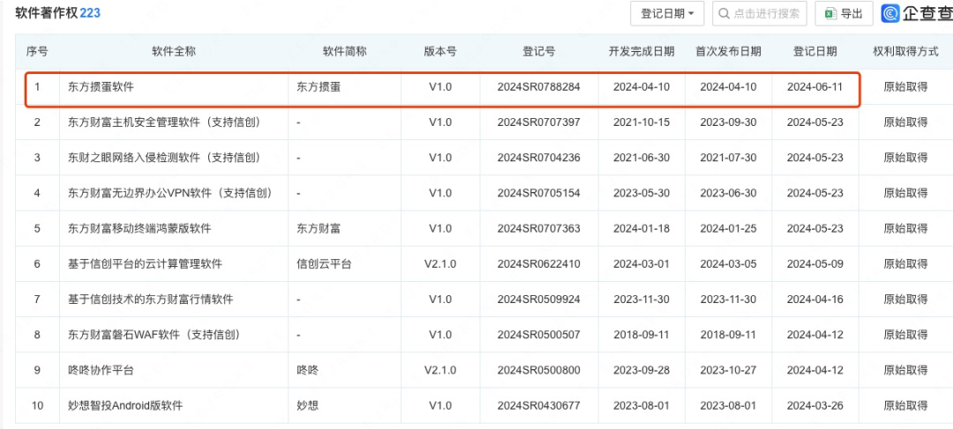Click 原始取得 in 妙想智投Android版软件 row
The image size is (953, 429).
click(905, 405)
